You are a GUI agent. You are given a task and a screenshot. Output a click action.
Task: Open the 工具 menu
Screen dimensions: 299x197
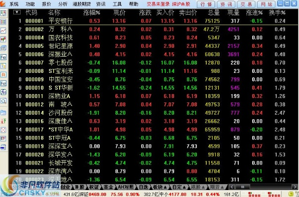117,3
